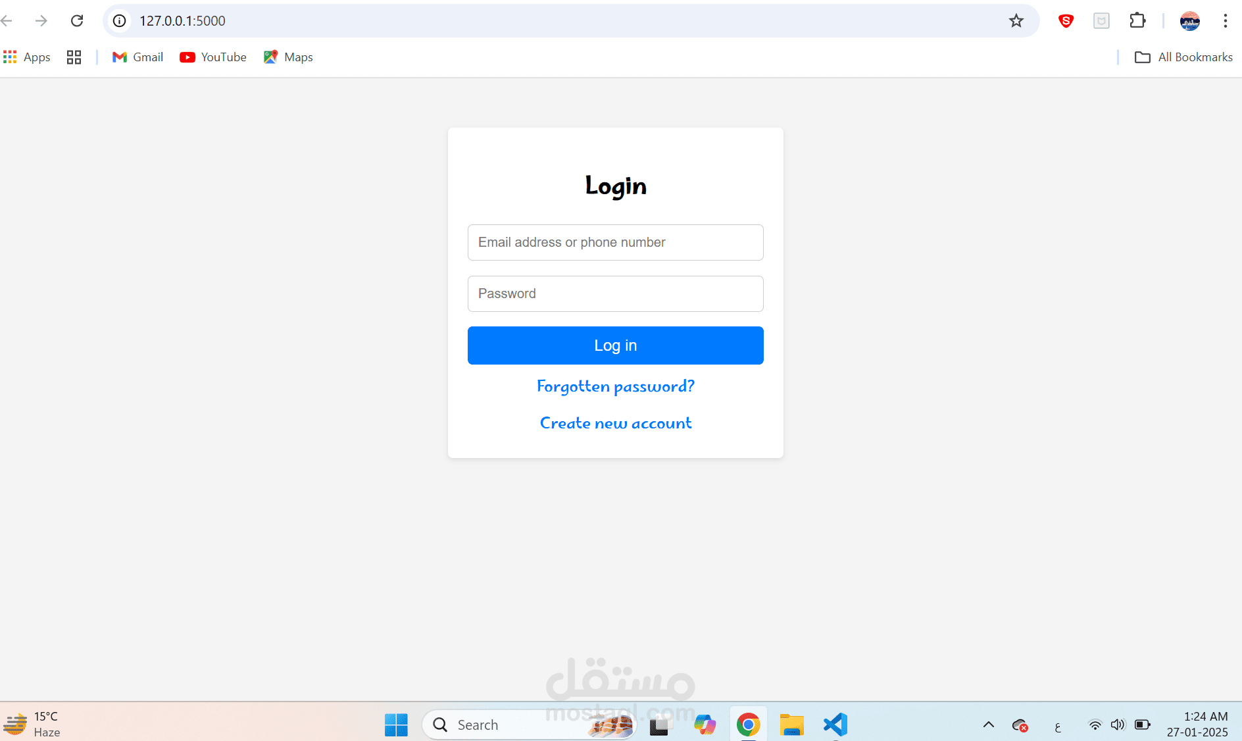Show hidden system tray icons
Screen dimensions: 1242x741
click(x=988, y=725)
